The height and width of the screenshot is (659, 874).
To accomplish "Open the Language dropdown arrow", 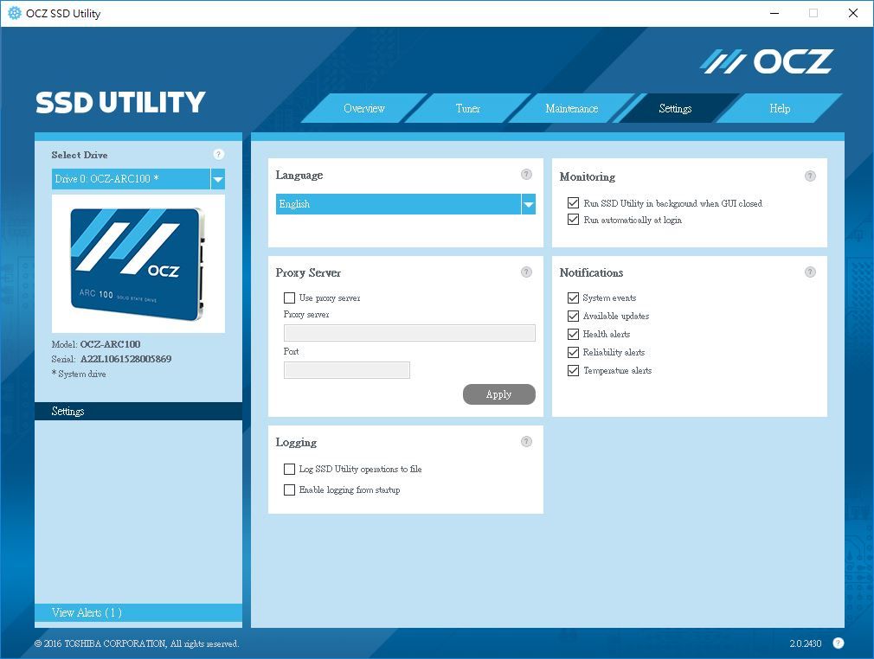I will tap(529, 204).
